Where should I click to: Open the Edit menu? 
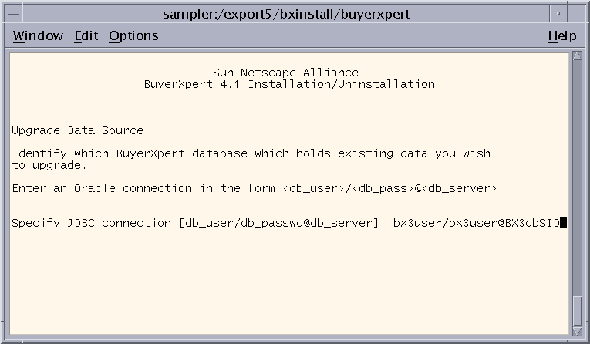(x=86, y=35)
